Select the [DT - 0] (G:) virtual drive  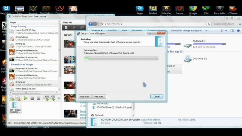click(x=15, y=108)
